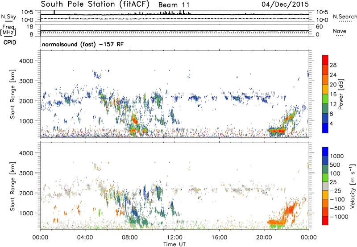Click 'normalsound (fast) -157 RF' text
The width and height of the screenshot is (357, 247).
click(83, 44)
